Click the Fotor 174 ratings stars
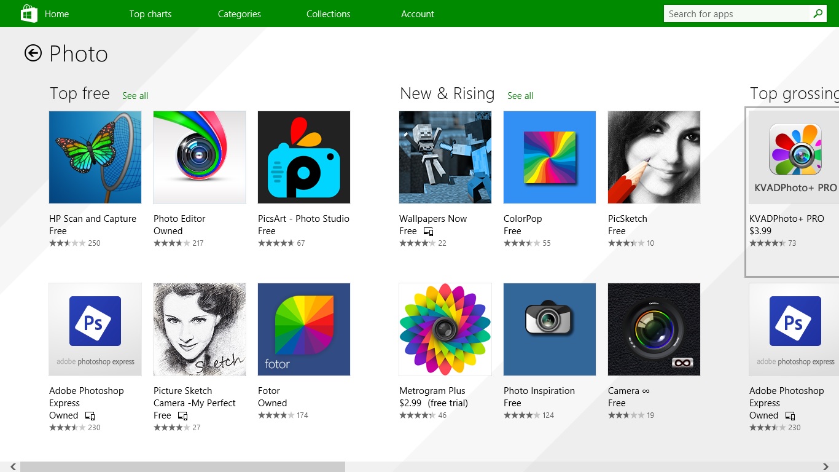 point(276,415)
